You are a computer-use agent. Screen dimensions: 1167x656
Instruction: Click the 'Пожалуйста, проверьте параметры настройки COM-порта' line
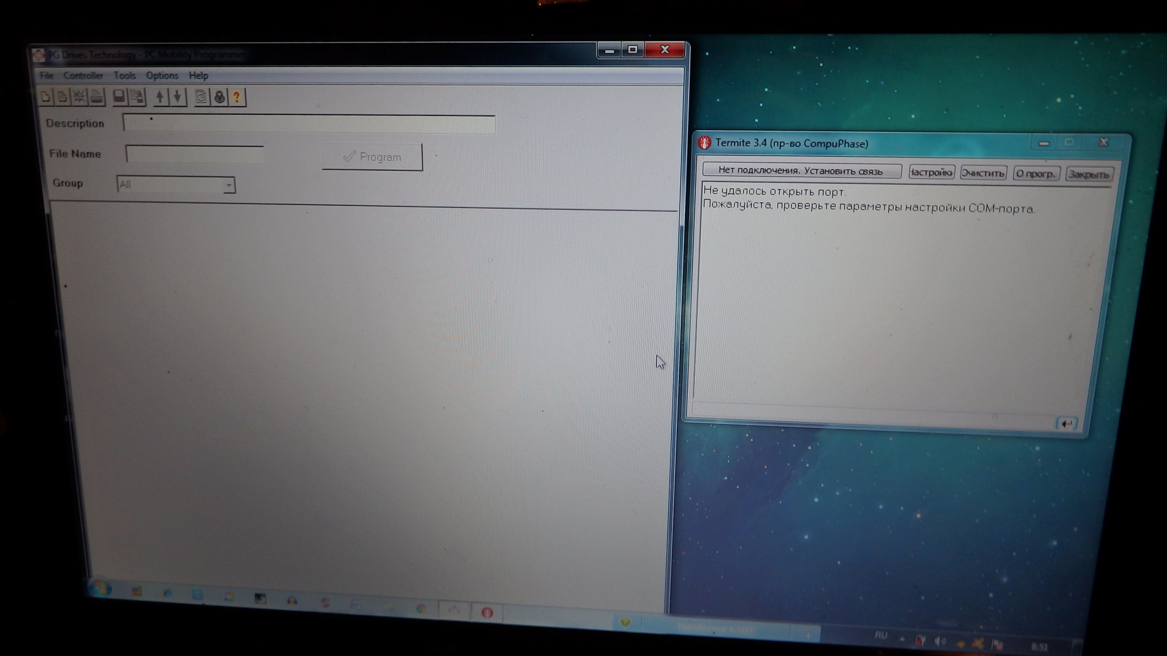[868, 206]
